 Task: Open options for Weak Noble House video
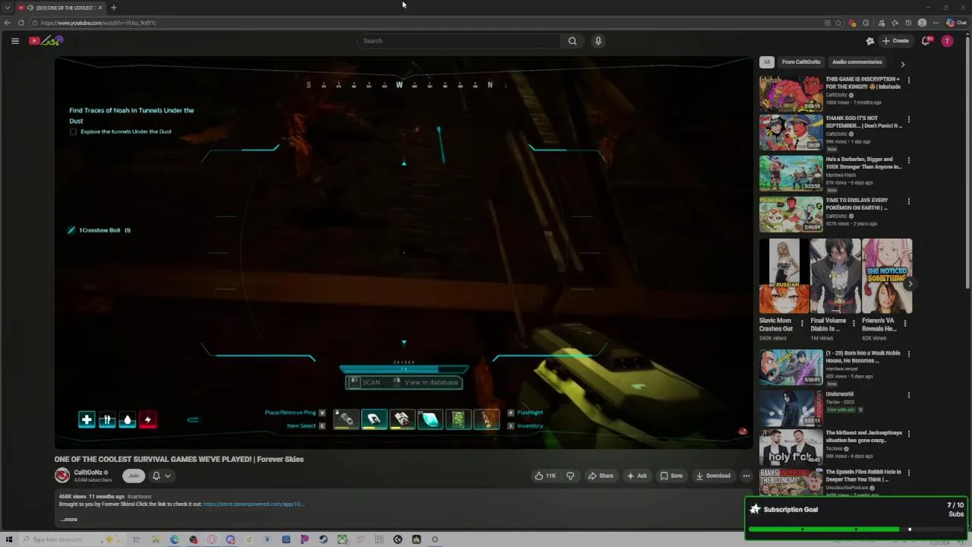[x=908, y=354]
